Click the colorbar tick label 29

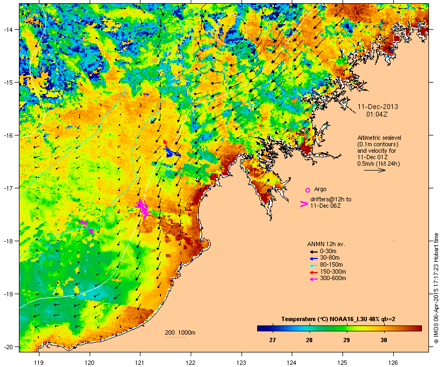346,340
